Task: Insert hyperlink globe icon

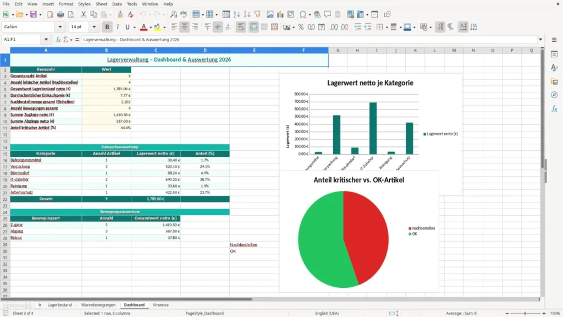Action: (317, 14)
